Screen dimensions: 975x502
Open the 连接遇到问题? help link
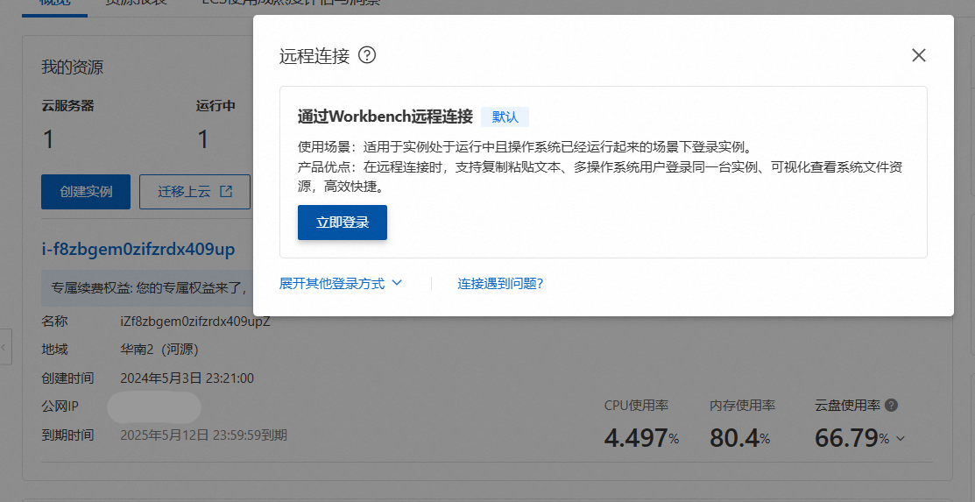tap(500, 284)
